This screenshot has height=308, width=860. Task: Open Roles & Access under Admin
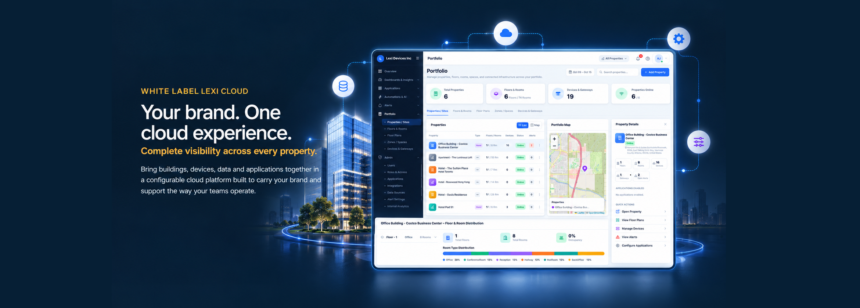coord(397,172)
